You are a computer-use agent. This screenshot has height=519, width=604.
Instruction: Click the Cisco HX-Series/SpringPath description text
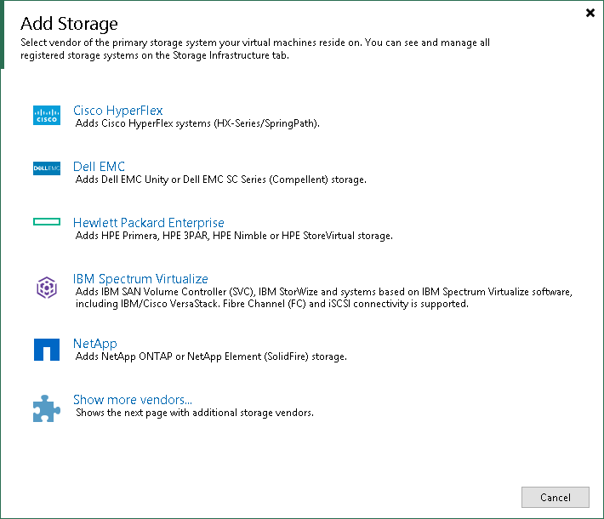pos(197,124)
